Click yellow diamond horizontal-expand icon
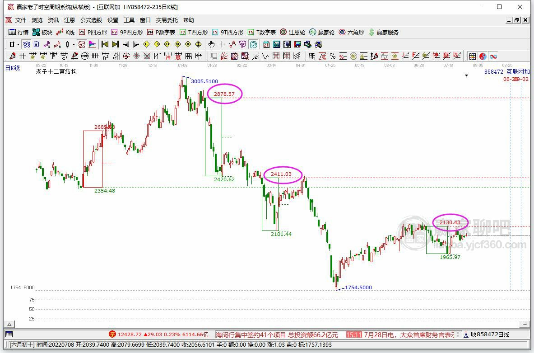The height and width of the screenshot is (353, 534). click(167, 44)
